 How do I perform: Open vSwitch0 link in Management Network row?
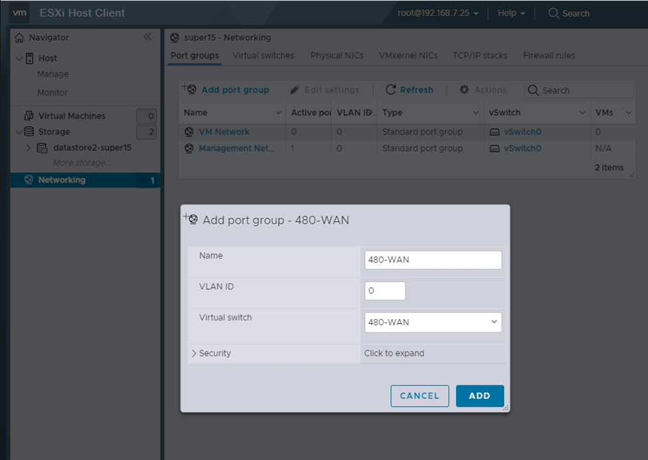[x=522, y=148]
